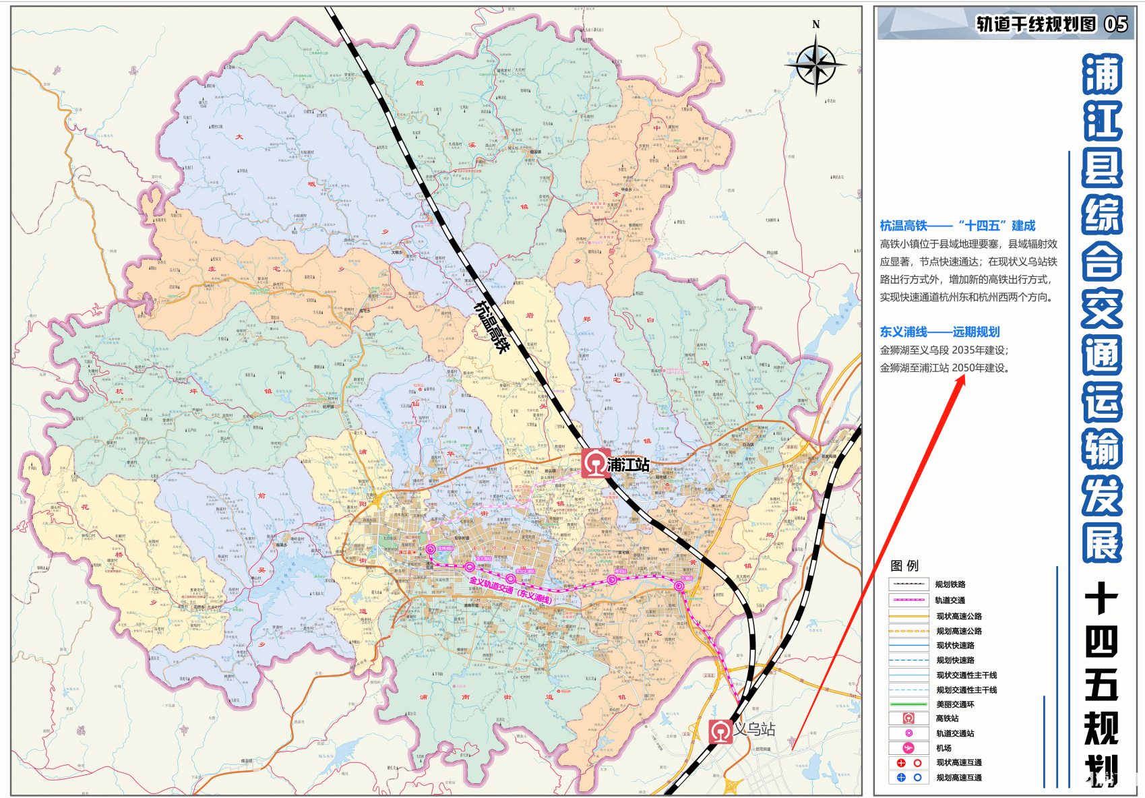Click the 浦江站 station name label
Screen dimensions: 1145x798
pyautogui.click(x=628, y=464)
